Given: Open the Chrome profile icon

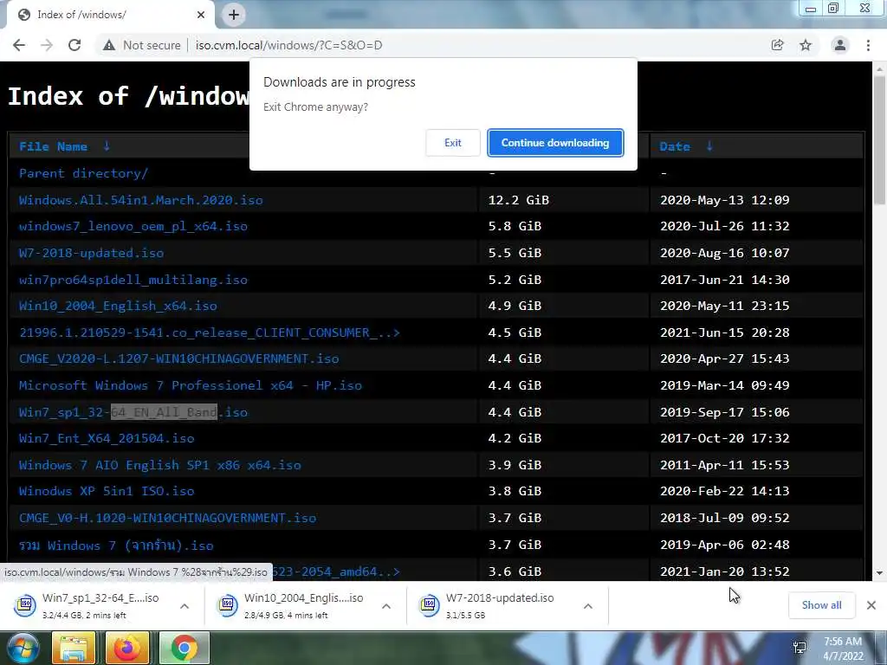Looking at the screenshot, I should coord(840,45).
